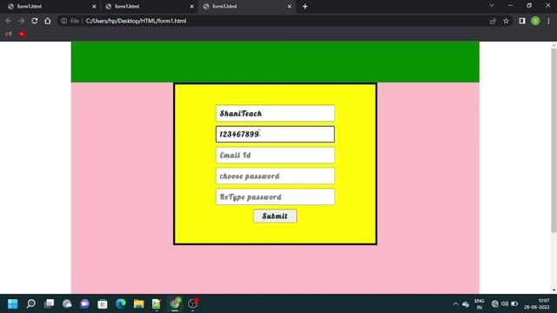
Task: Close the second form1.html tab
Action: point(191,6)
